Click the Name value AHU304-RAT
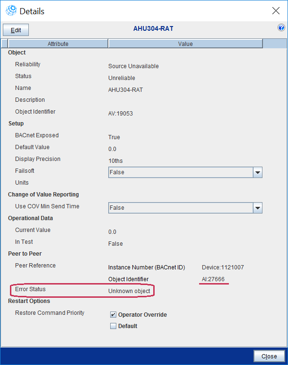 pyautogui.click(x=125, y=90)
